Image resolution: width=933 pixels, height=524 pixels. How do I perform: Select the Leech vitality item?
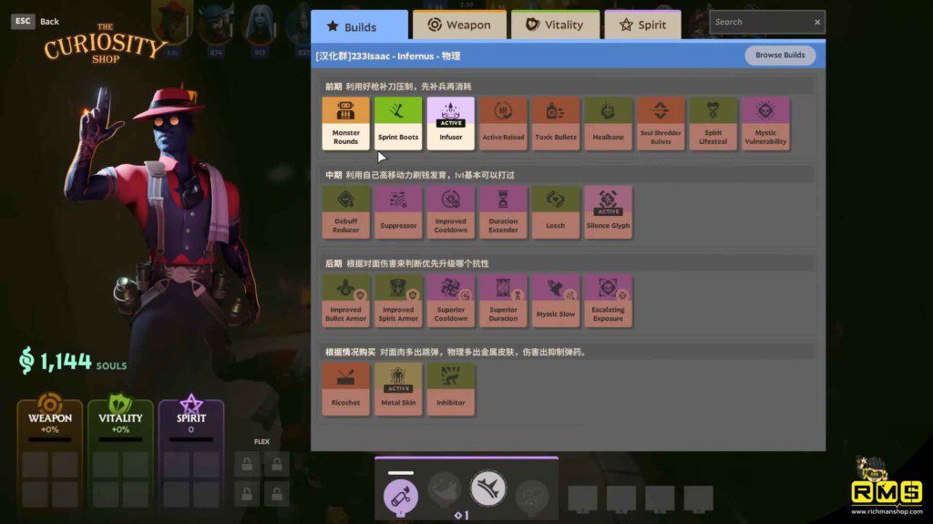[x=556, y=211]
